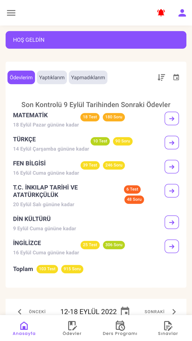The height and width of the screenshot is (341, 192).
Task: Open the user profile icon
Action: point(182,13)
